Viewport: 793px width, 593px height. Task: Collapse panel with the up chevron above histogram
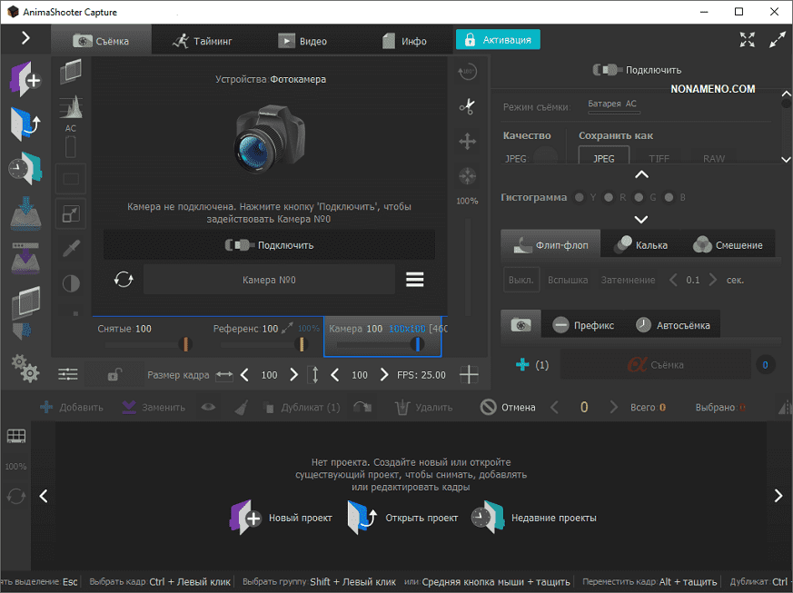(x=641, y=174)
